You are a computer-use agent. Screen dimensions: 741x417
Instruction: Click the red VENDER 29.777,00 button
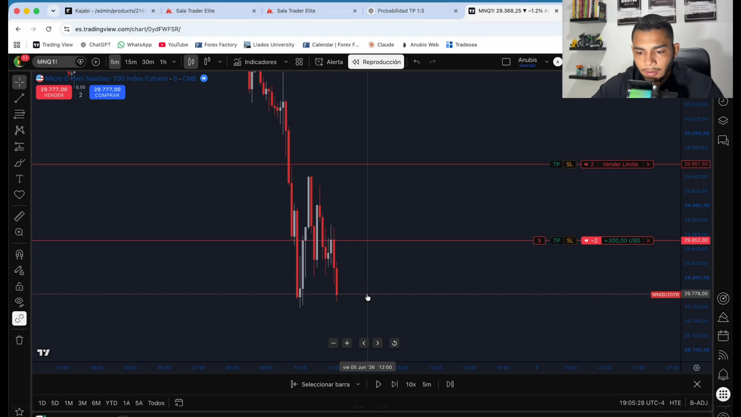(x=54, y=92)
